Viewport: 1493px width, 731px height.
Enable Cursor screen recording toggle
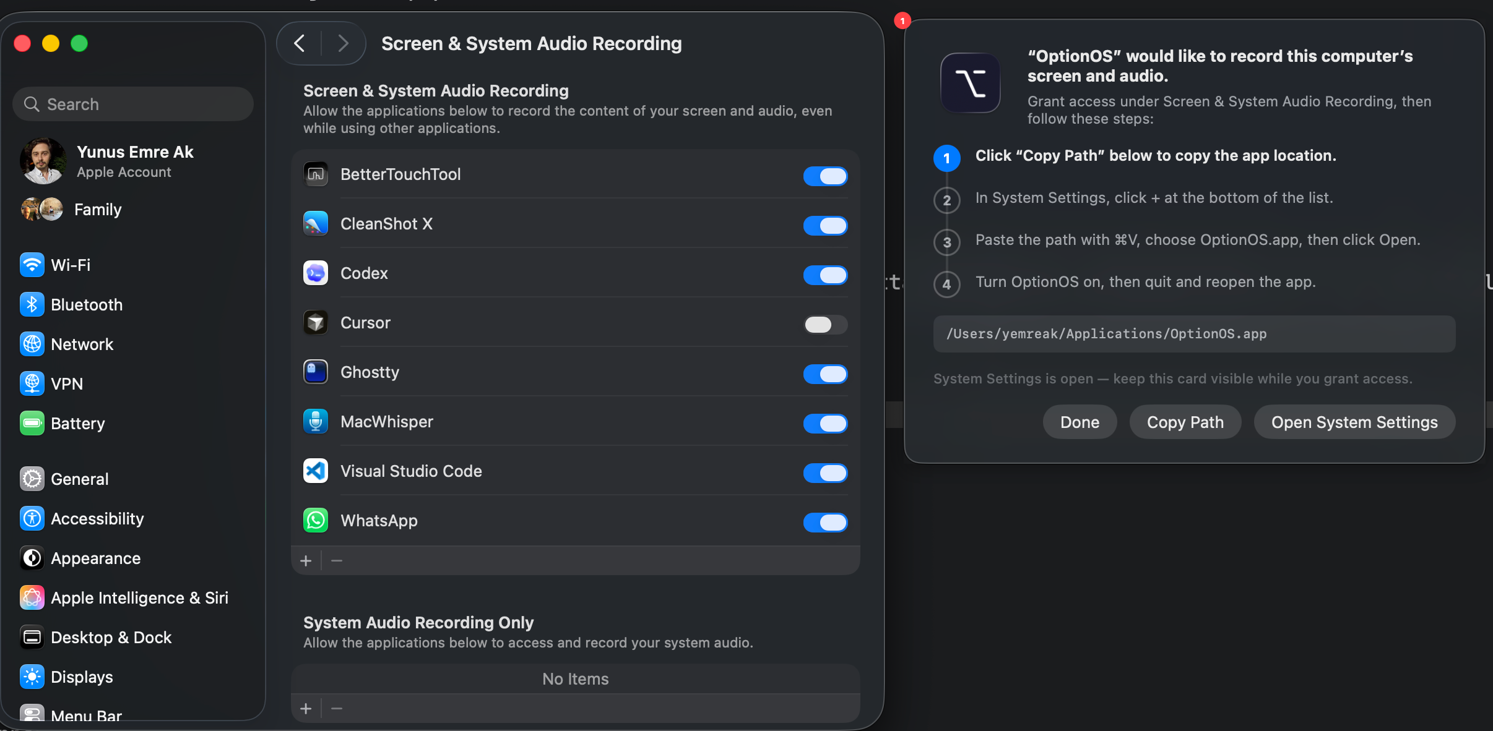click(826, 325)
